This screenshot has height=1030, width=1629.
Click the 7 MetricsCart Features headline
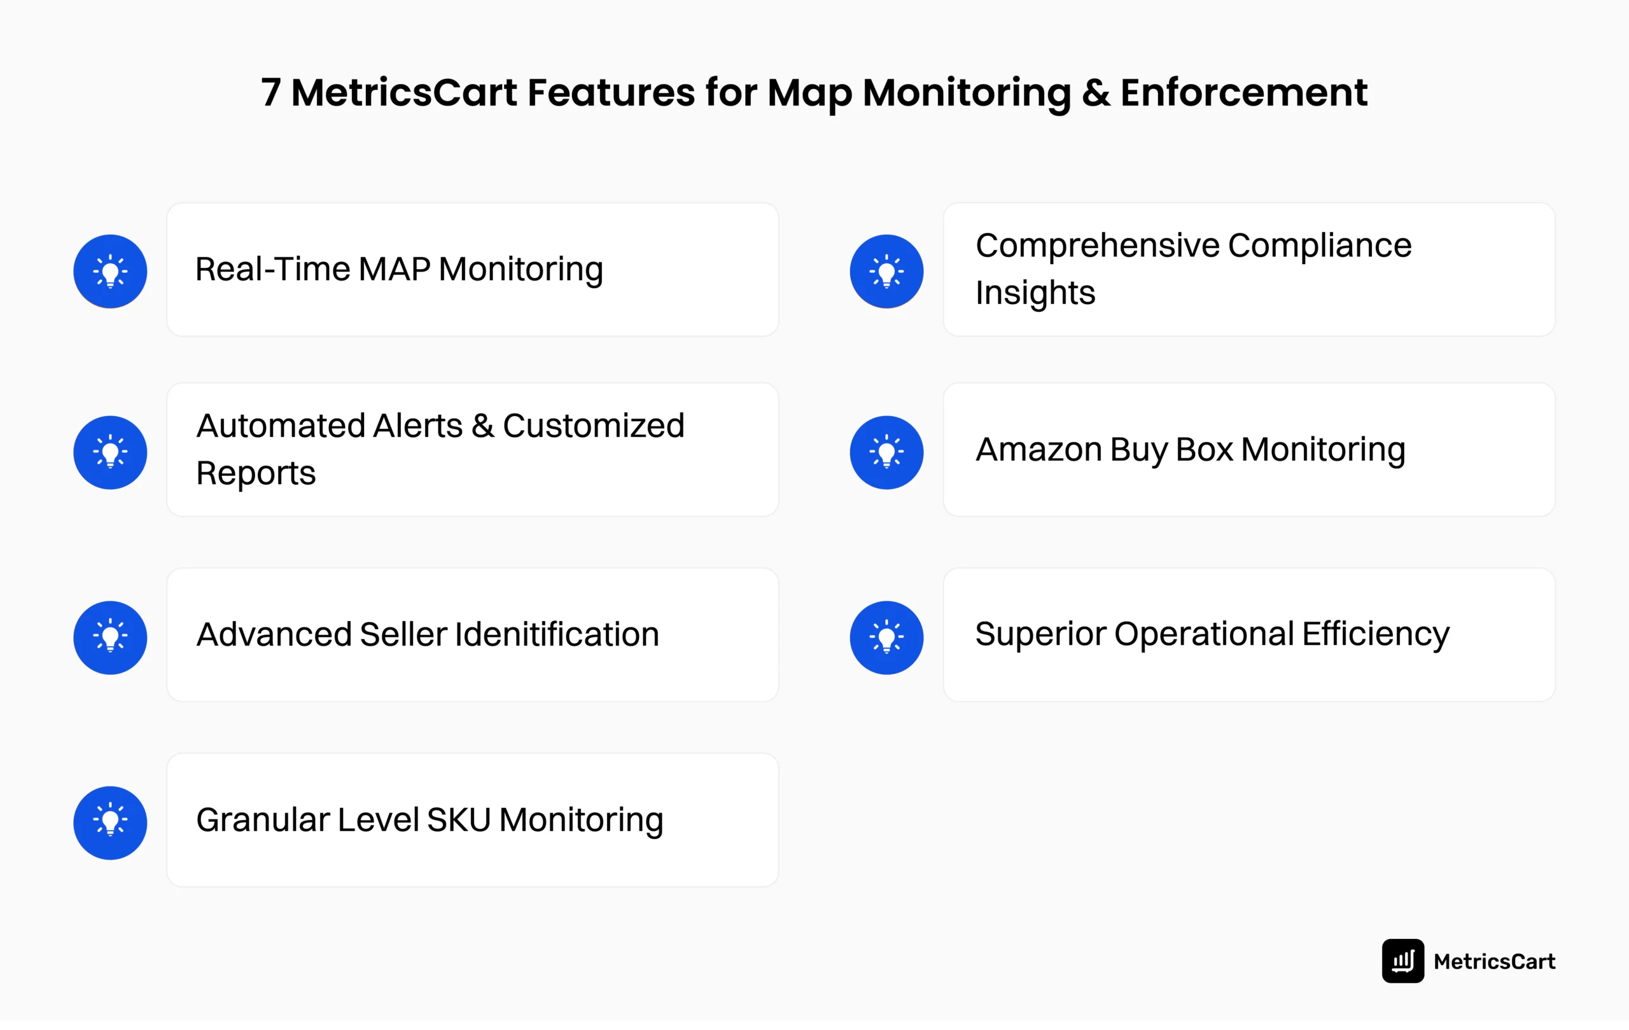pyautogui.click(x=814, y=94)
